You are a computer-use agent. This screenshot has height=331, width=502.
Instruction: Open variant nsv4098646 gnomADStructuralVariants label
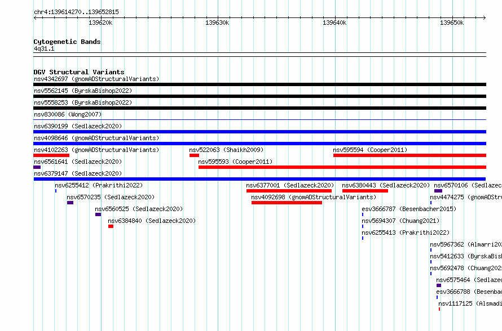click(96, 138)
